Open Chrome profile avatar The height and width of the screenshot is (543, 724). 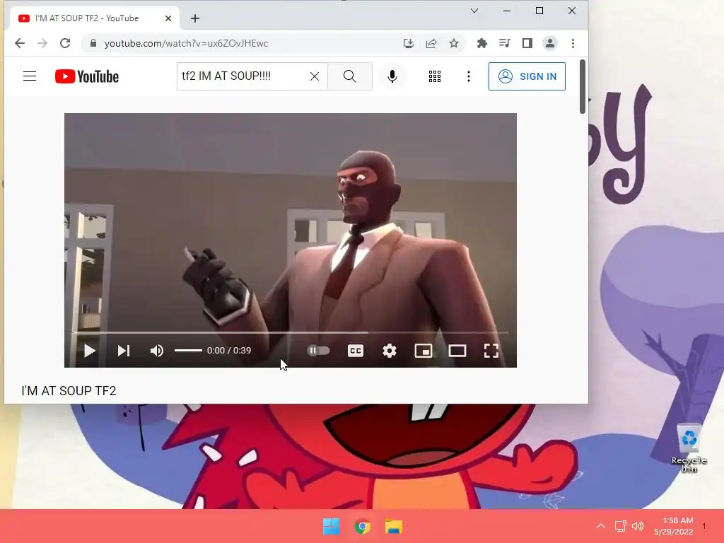550,43
